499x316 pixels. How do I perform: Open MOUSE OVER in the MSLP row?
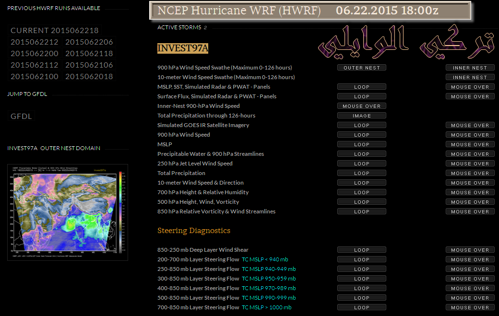470,144
